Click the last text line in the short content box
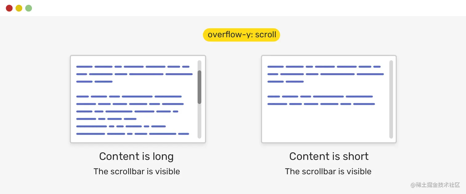Image resolution: width=466 pixels, height=194 pixels. pos(321,104)
